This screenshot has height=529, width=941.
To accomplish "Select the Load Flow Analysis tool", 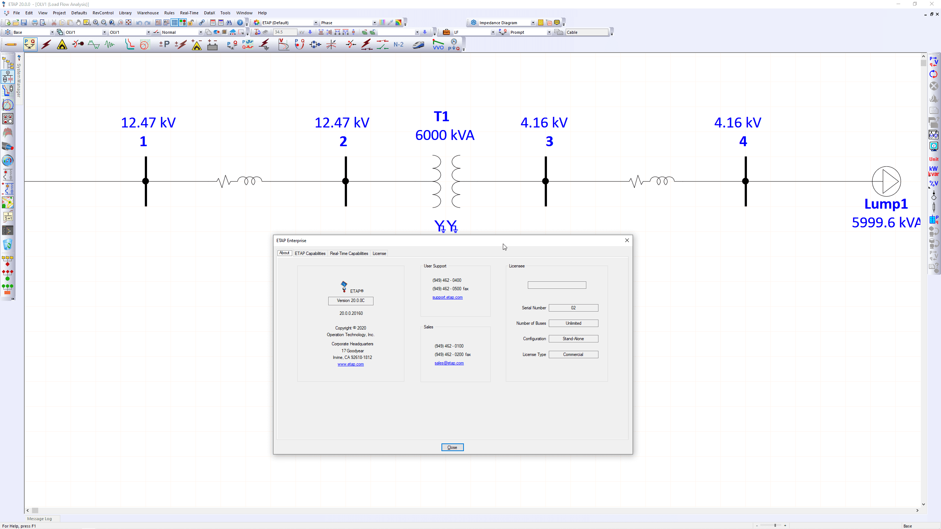I will [x=30, y=44].
